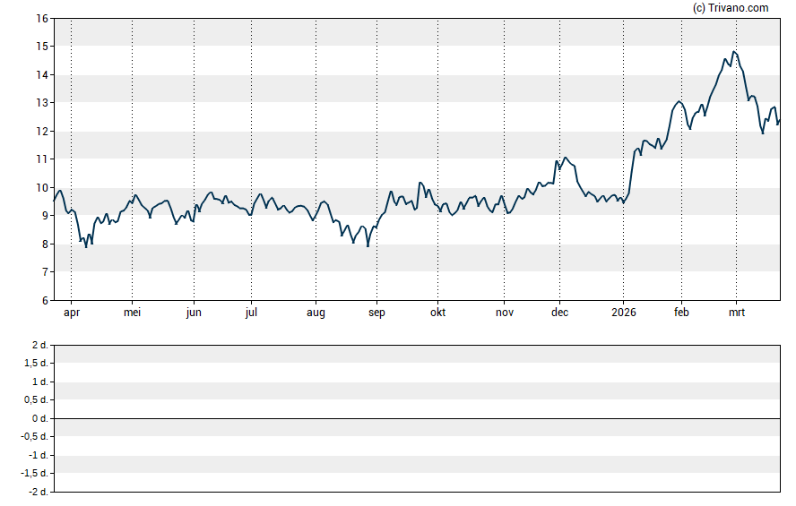
Task: Select the '0 d.' axis label
Action: [39, 418]
